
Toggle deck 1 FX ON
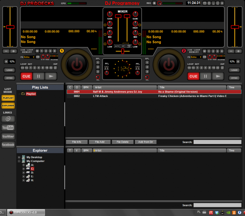[x=38, y=57]
